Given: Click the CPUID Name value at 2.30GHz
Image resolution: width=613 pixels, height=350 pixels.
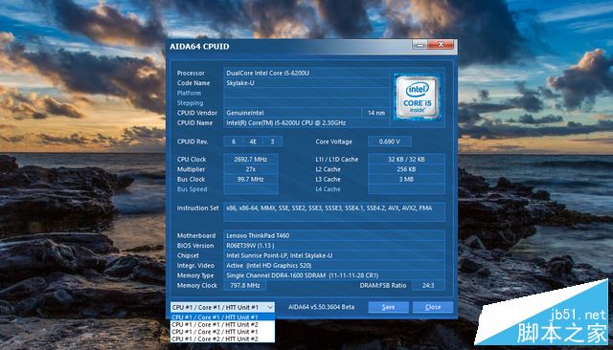Looking at the screenshot, I should click(x=306, y=123).
